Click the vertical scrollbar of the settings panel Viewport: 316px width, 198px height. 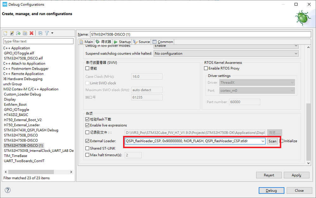click(x=308, y=132)
